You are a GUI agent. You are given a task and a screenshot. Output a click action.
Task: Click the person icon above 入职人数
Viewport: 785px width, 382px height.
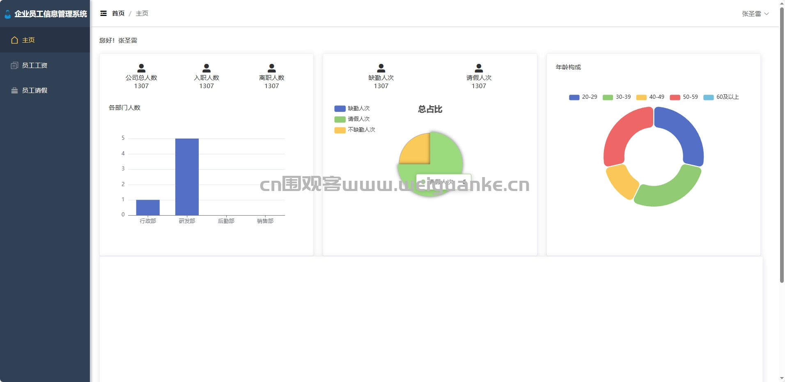point(207,68)
